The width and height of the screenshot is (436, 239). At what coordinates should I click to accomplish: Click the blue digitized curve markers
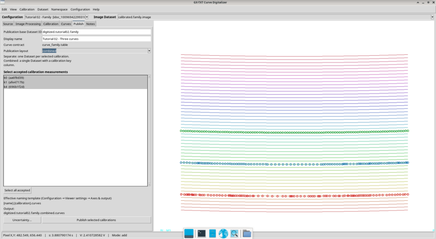click(x=294, y=163)
